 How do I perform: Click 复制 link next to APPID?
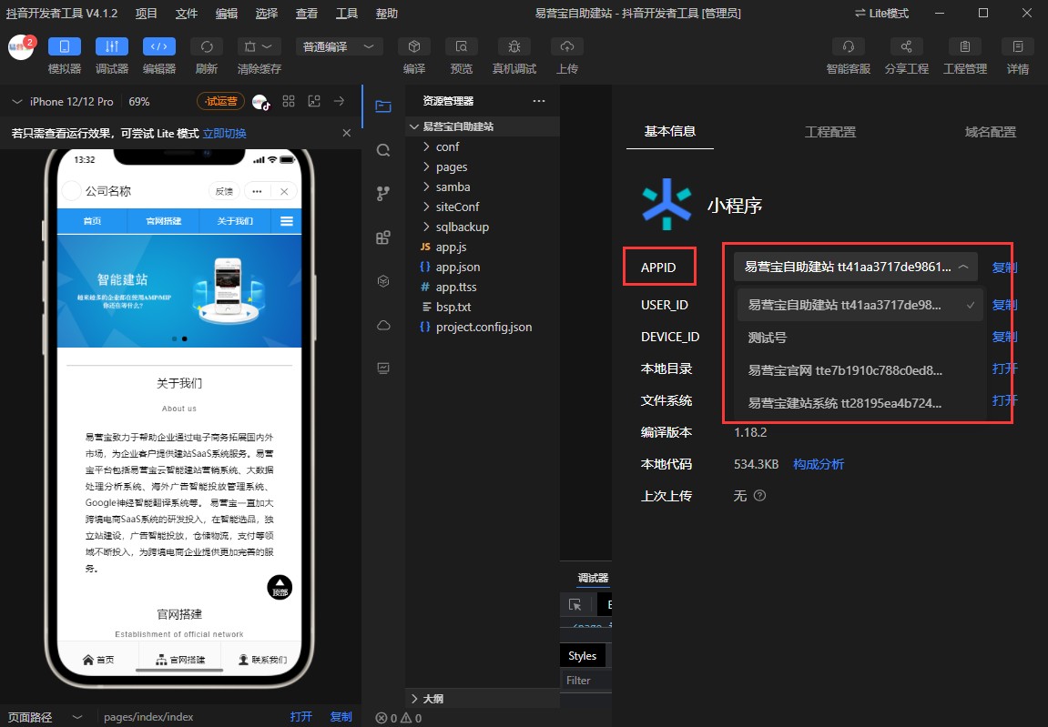[x=1004, y=268]
